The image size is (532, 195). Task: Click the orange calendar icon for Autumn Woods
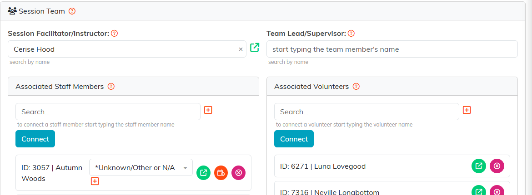pos(221,173)
